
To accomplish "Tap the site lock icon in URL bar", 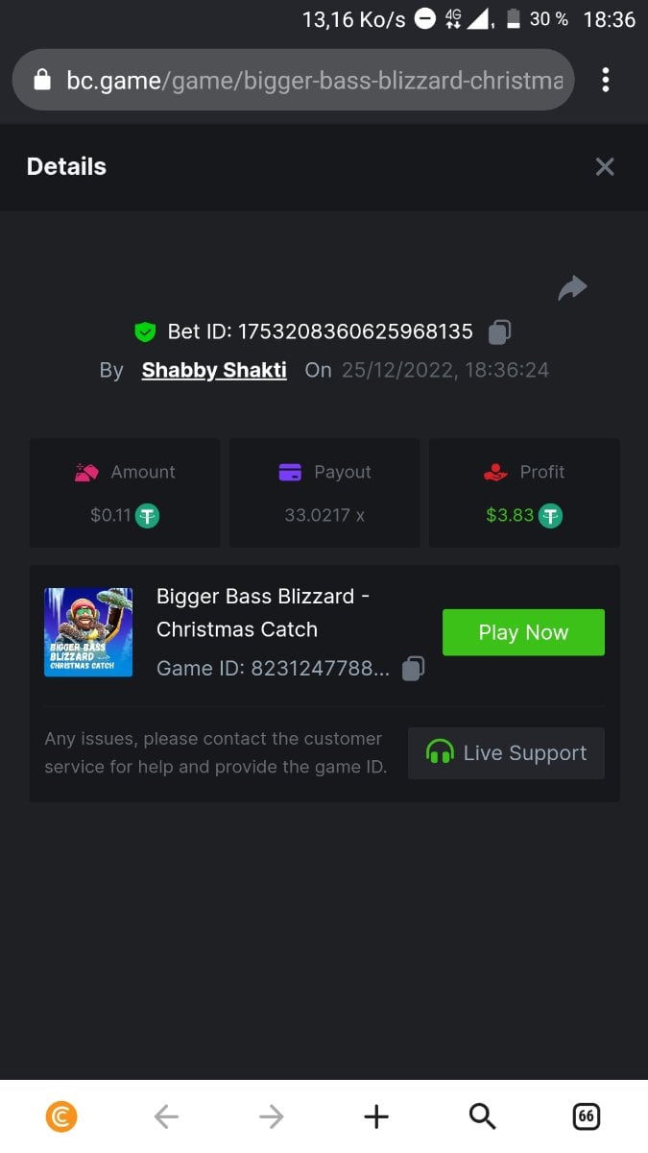I will [41, 80].
